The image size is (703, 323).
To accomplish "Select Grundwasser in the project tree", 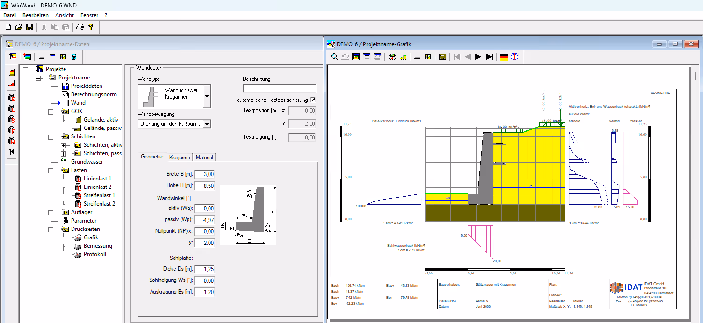I will coord(87,162).
